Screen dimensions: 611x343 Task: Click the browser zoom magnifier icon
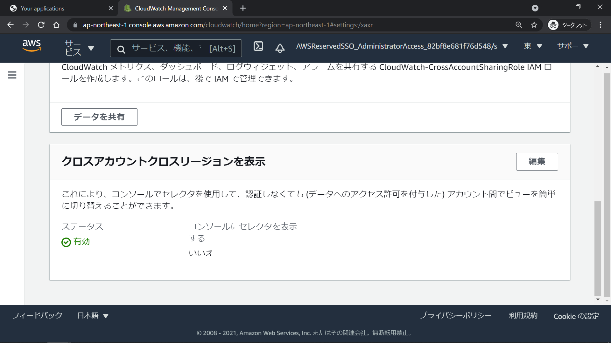pos(519,25)
